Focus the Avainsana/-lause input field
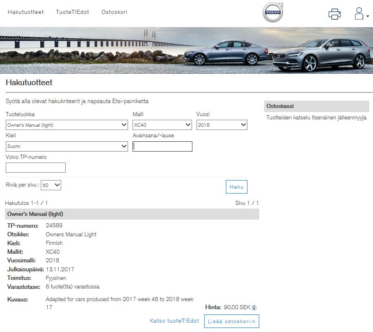Image resolution: width=373 pixels, height=332 pixels. [162, 146]
